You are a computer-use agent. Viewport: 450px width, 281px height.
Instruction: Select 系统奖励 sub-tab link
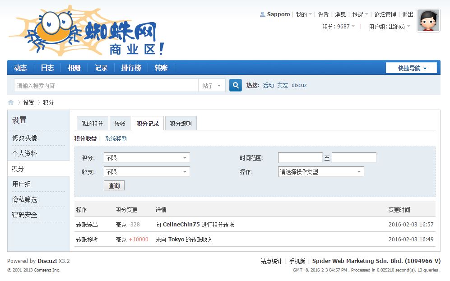click(x=116, y=138)
